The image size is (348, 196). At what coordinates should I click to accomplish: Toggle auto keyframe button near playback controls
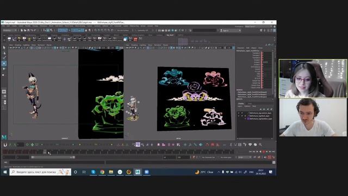(269, 157)
